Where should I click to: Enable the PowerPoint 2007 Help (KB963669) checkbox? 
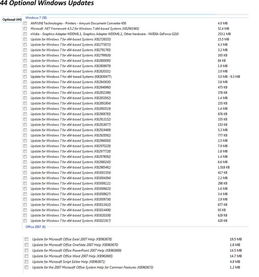click(x=27, y=250)
